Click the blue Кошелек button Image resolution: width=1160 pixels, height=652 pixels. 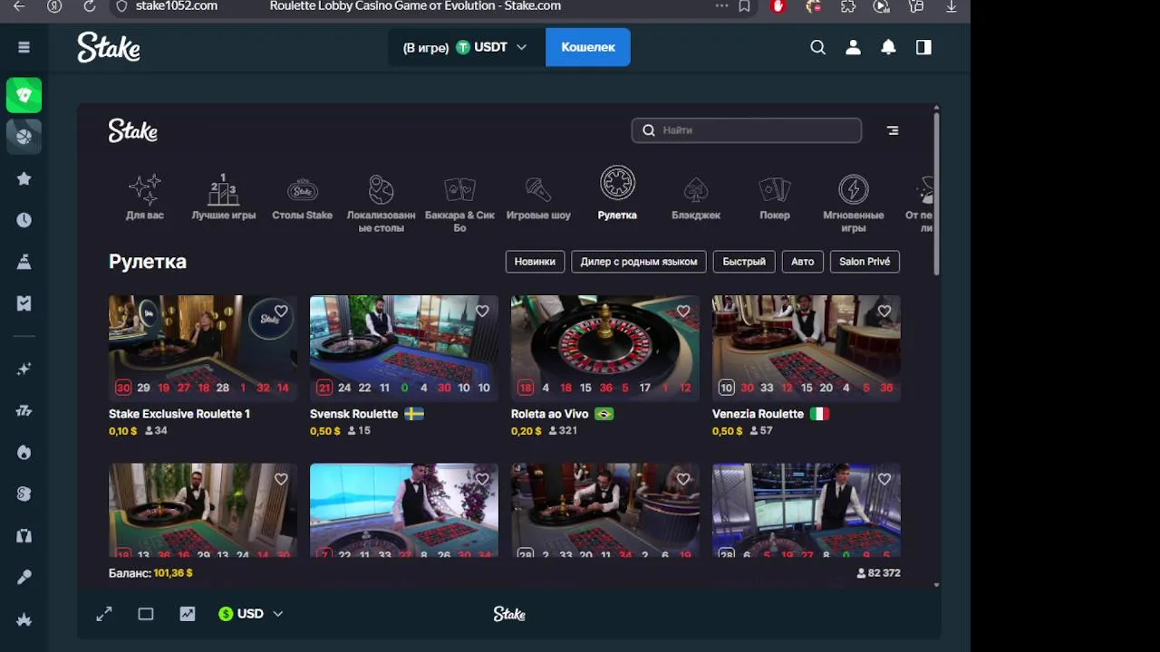pyautogui.click(x=588, y=47)
